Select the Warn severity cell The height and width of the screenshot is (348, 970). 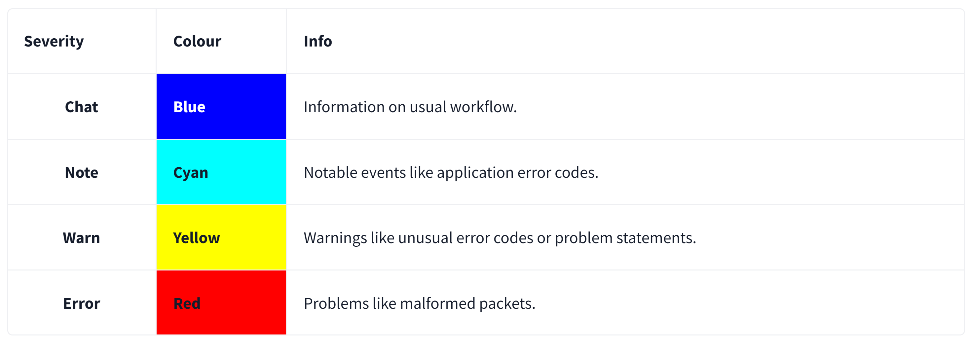pyautogui.click(x=81, y=238)
